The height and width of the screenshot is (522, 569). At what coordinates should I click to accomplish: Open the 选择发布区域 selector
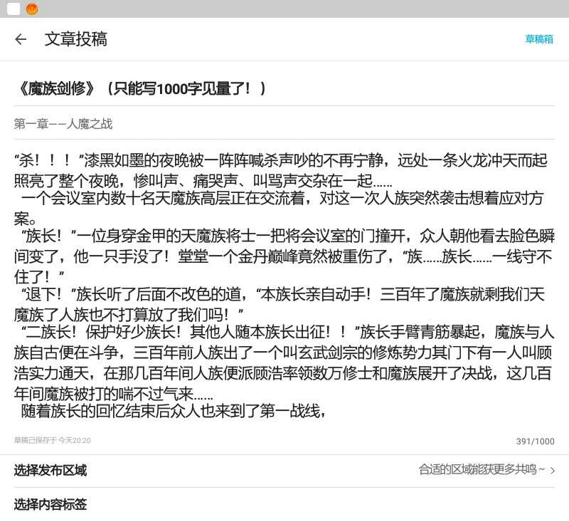coord(50,470)
